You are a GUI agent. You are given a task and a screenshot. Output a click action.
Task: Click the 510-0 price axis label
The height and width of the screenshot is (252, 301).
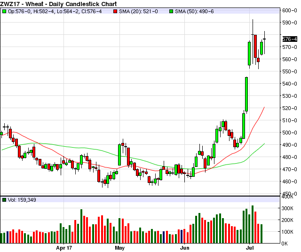290,120
